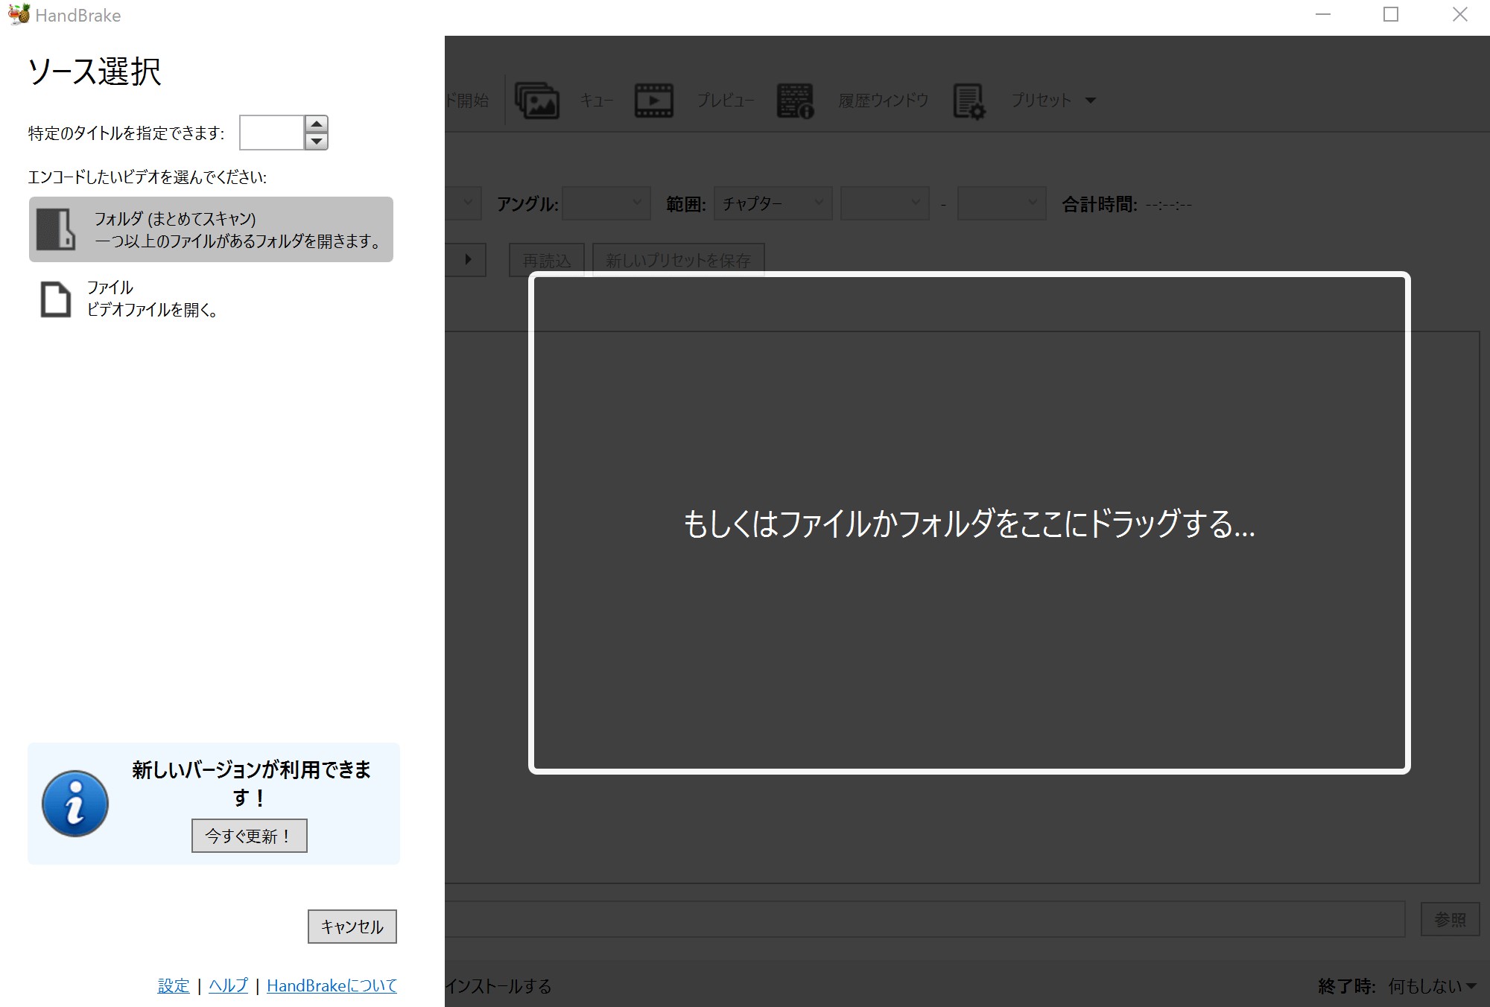Click the キュー toolbar label
The height and width of the screenshot is (1007, 1490).
[597, 101]
